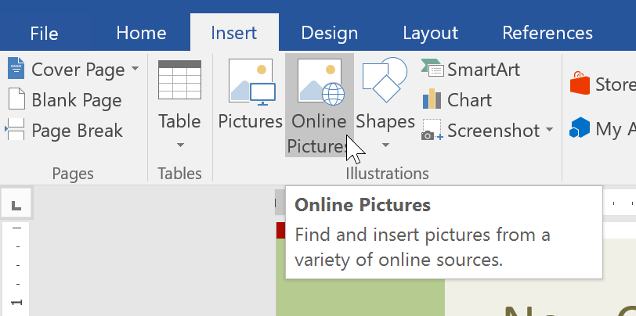
Task: Insert a SmartArt graphic
Action: tap(471, 70)
